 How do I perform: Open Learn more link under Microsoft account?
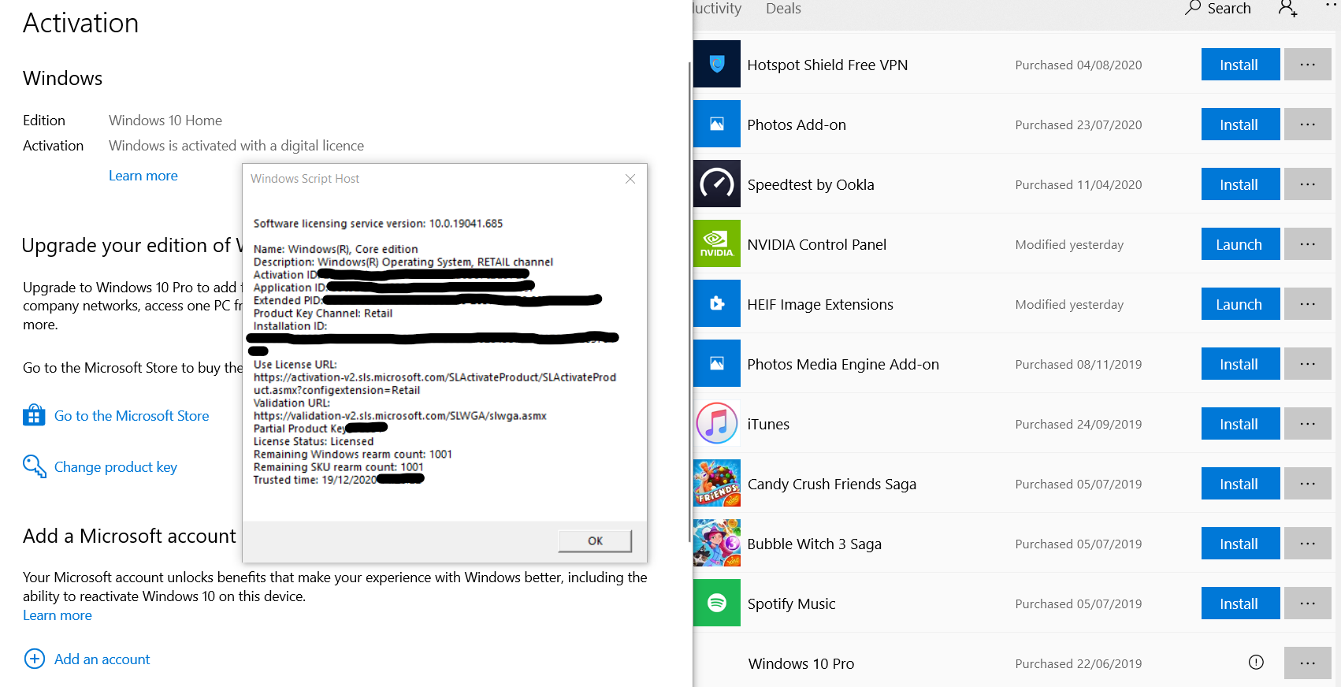pos(58,615)
